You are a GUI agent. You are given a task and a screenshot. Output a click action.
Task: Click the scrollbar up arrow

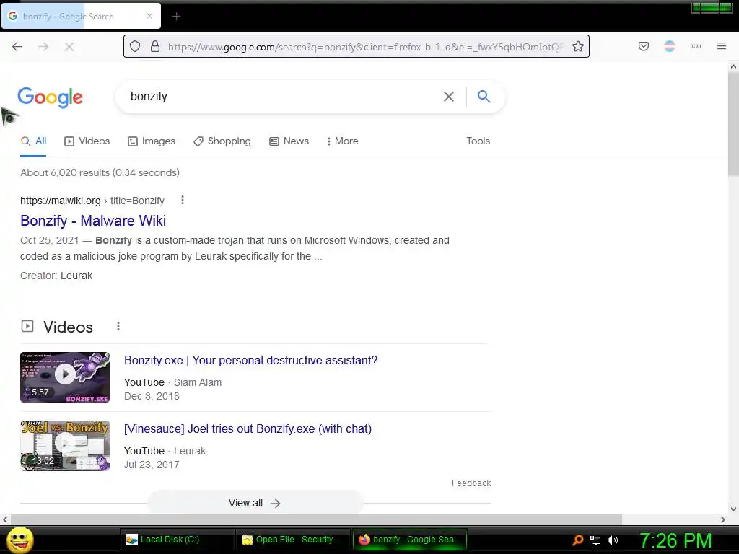click(x=733, y=66)
